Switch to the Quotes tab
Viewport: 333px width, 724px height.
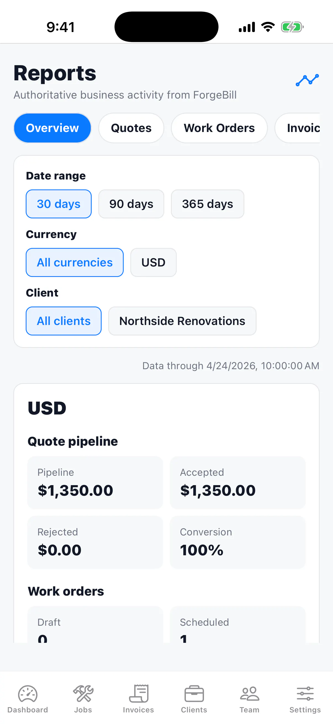click(131, 128)
